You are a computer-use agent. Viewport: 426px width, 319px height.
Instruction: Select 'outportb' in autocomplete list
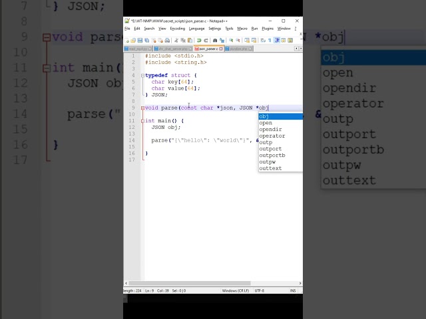(281, 156)
